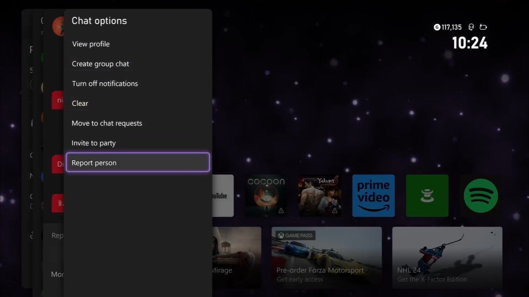The image size is (529, 297).
Task: Open the Spotify app tile
Action: pos(481,196)
